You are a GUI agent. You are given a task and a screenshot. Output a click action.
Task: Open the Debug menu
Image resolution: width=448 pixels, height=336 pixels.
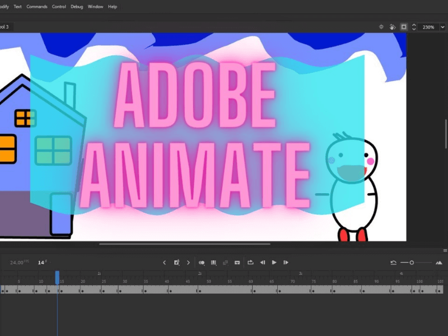(77, 7)
